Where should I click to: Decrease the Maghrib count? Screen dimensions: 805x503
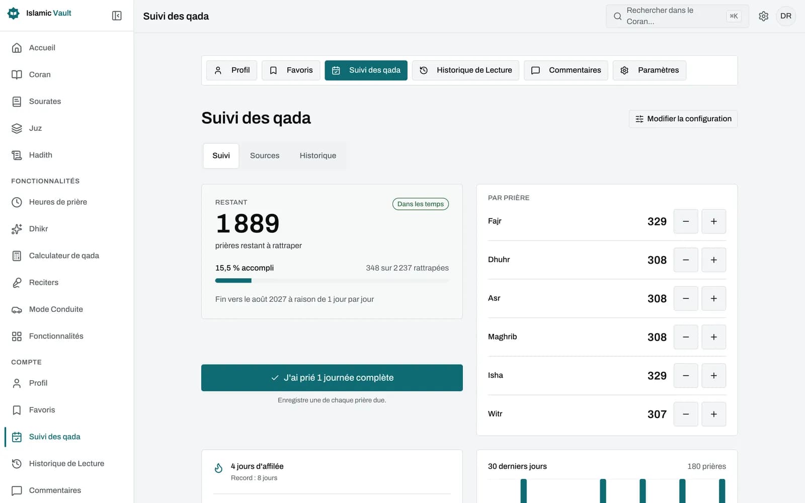[686, 337]
